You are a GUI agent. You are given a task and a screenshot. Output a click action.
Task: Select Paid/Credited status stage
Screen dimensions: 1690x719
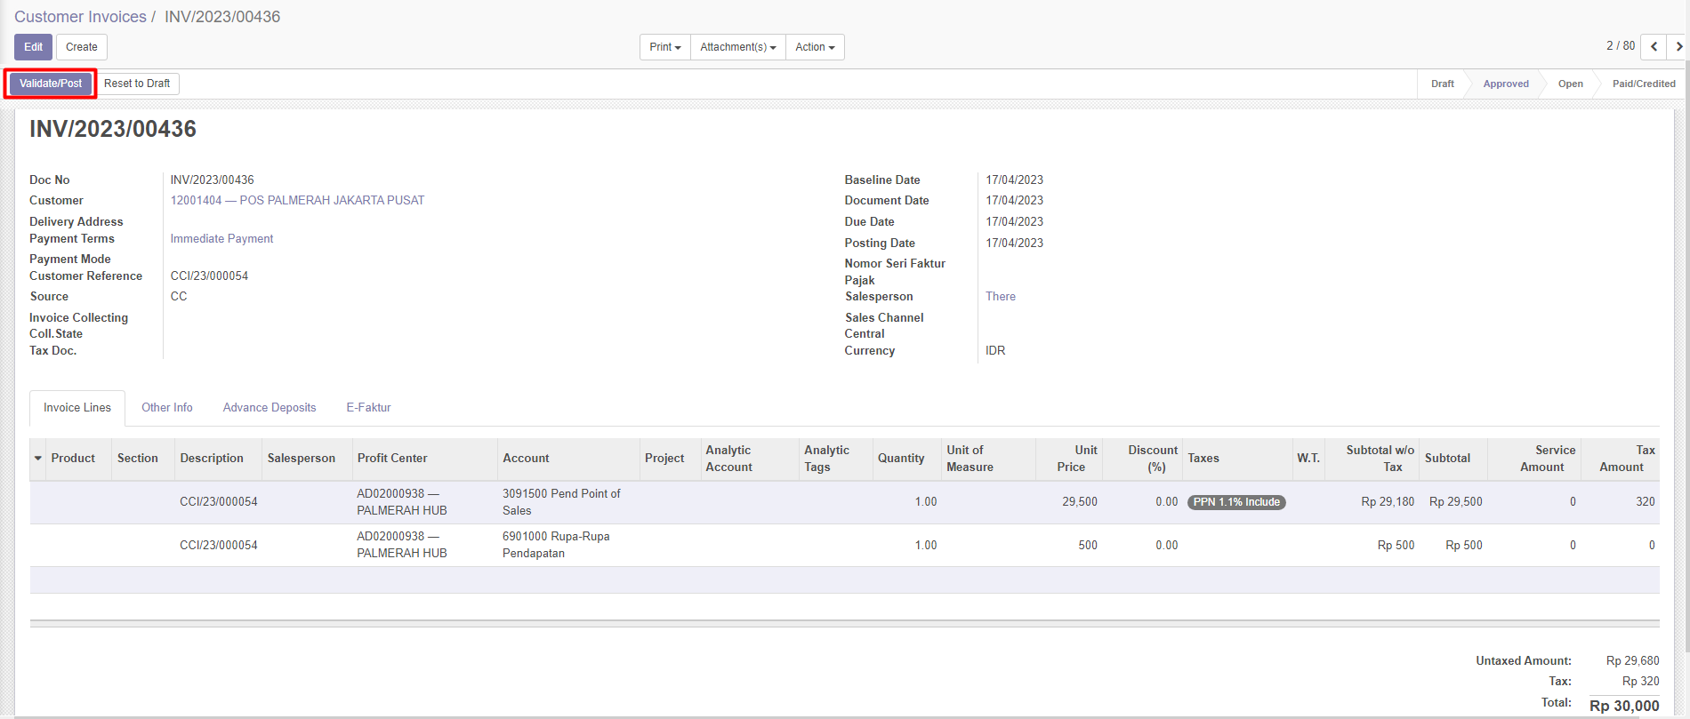point(1644,84)
